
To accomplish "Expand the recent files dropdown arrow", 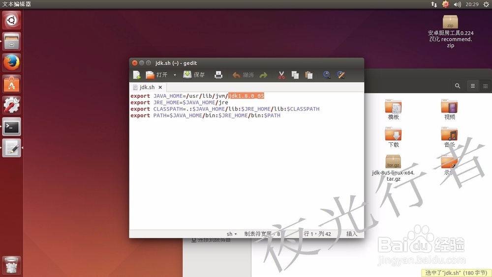I will [x=175, y=75].
